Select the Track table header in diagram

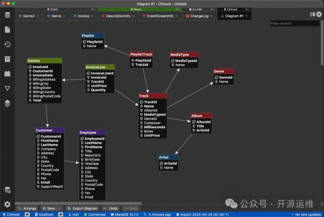coord(153,96)
